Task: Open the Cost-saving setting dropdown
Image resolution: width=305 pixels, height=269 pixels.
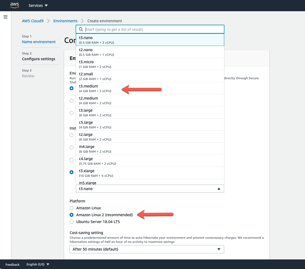Action: (147, 249)
